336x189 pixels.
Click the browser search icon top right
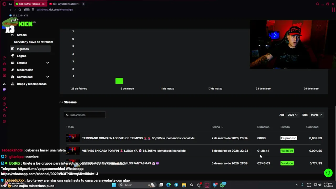pos(317,4)
